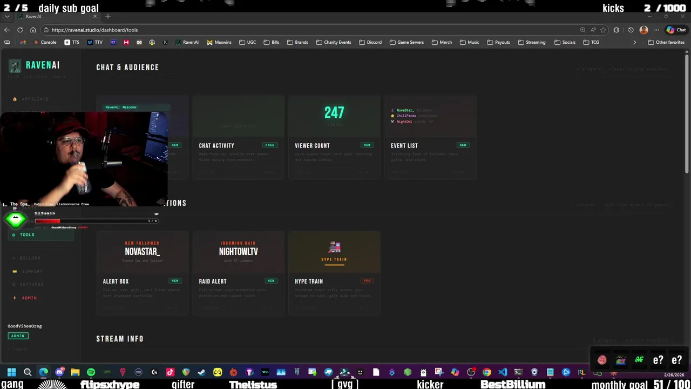Expand the Game Servers bookmarks folder
The image size is (691, 389).
point(407,42)
